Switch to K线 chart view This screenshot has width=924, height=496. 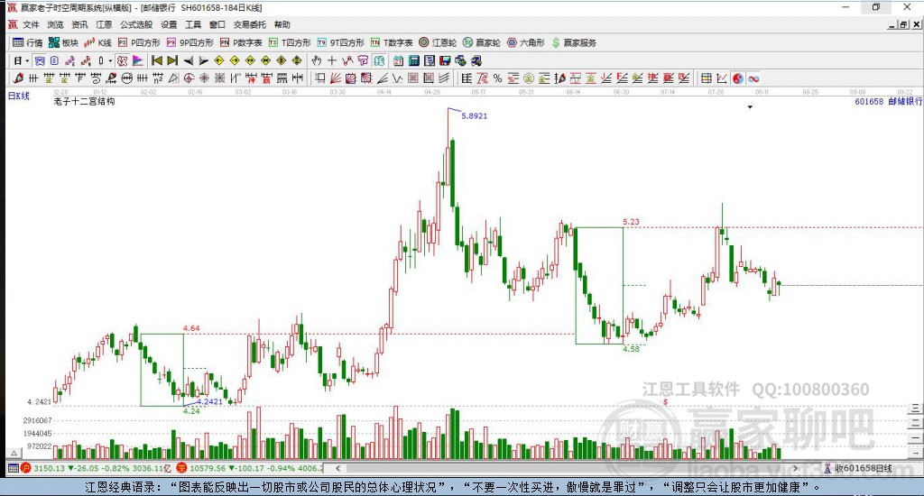tap(97, 43)
